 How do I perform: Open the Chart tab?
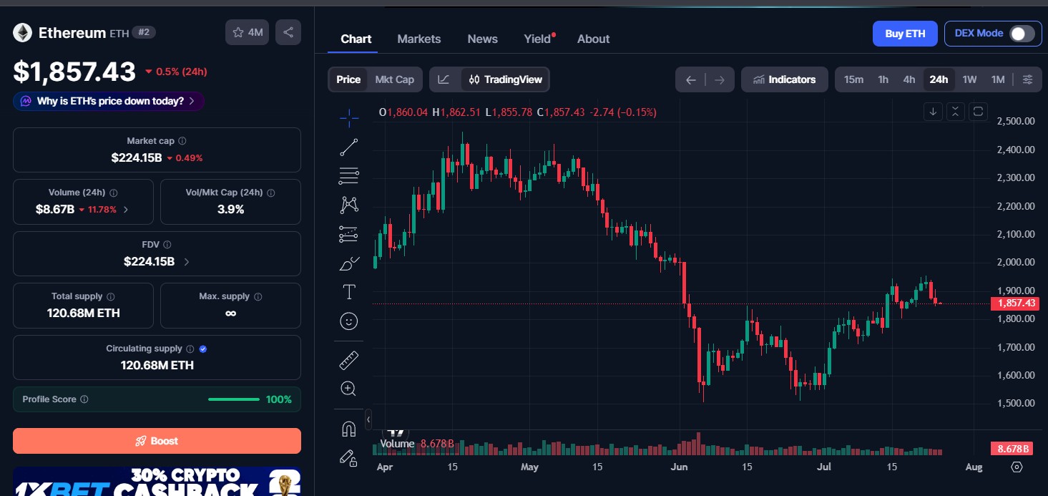356,39
